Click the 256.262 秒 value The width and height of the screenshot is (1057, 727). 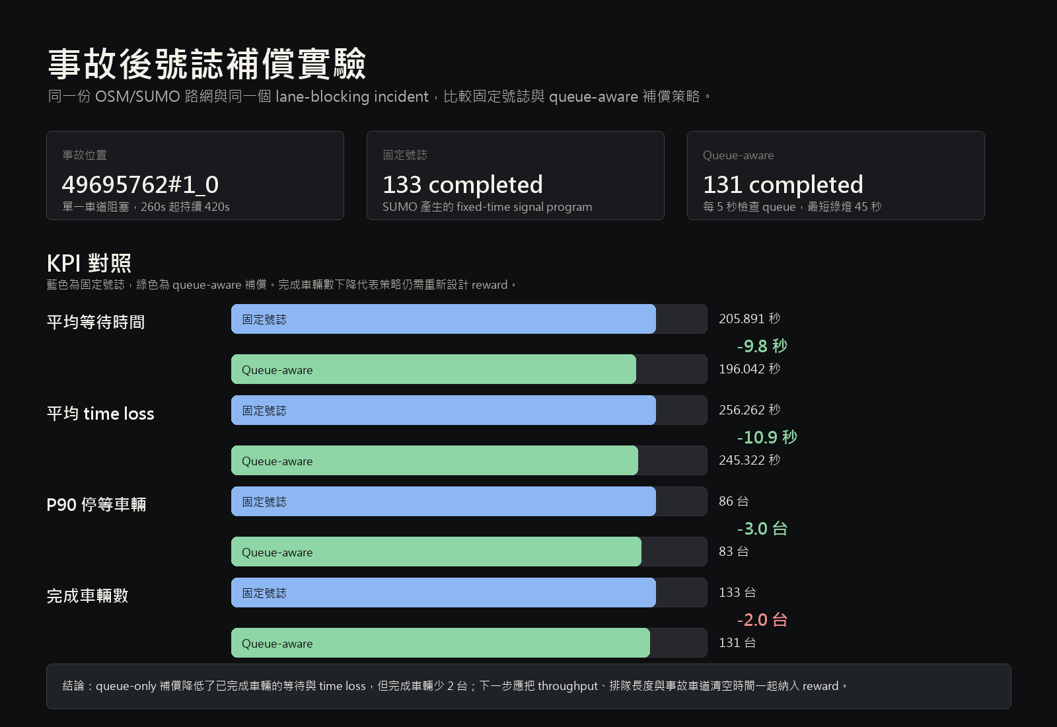pos(750,410)
